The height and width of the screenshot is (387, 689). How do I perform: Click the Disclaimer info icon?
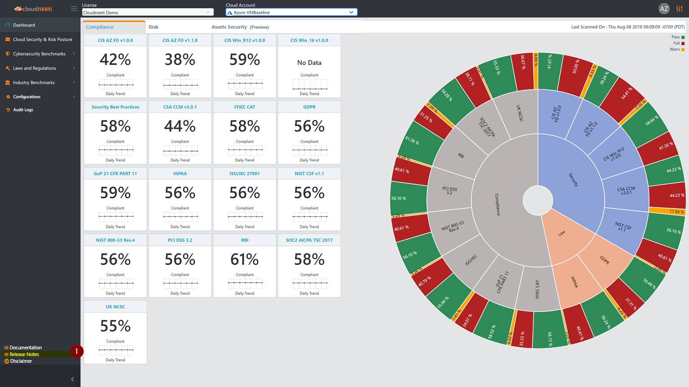(x=7, y=361)
